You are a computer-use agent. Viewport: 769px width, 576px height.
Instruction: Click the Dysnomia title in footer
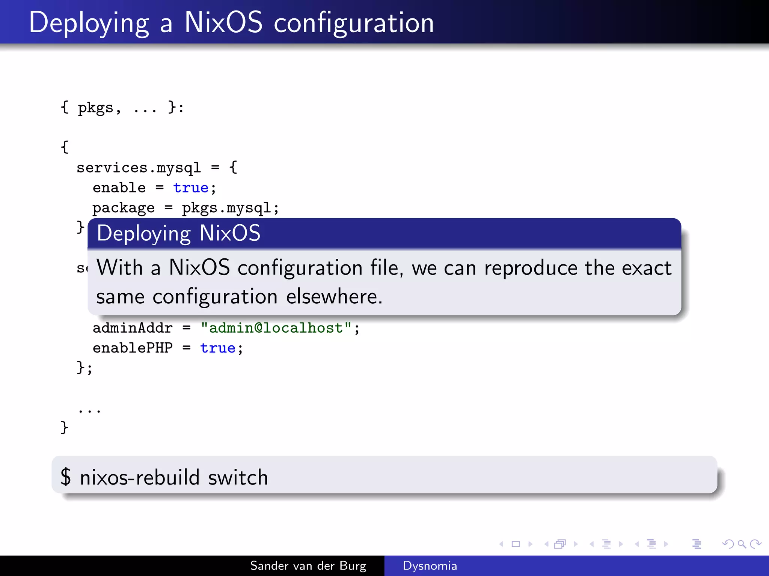[x=430, y=565]
